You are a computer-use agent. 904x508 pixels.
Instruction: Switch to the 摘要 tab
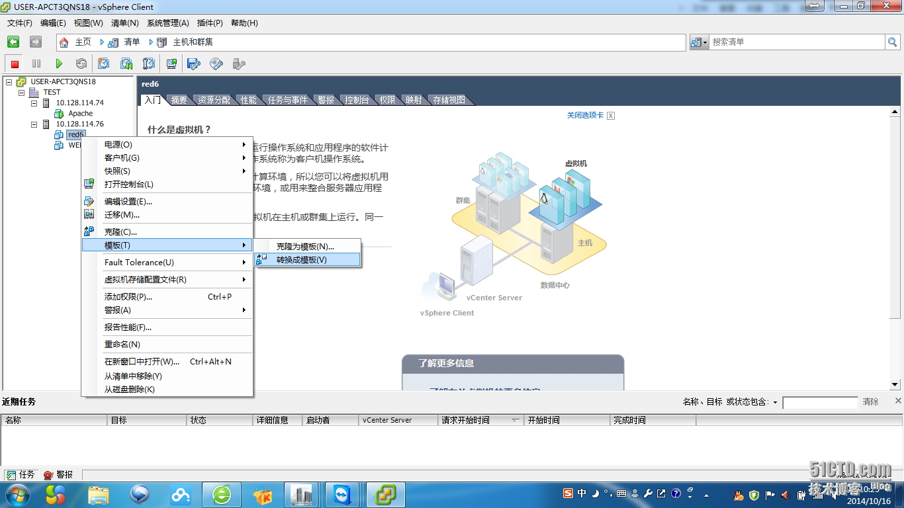coord(179,100)
